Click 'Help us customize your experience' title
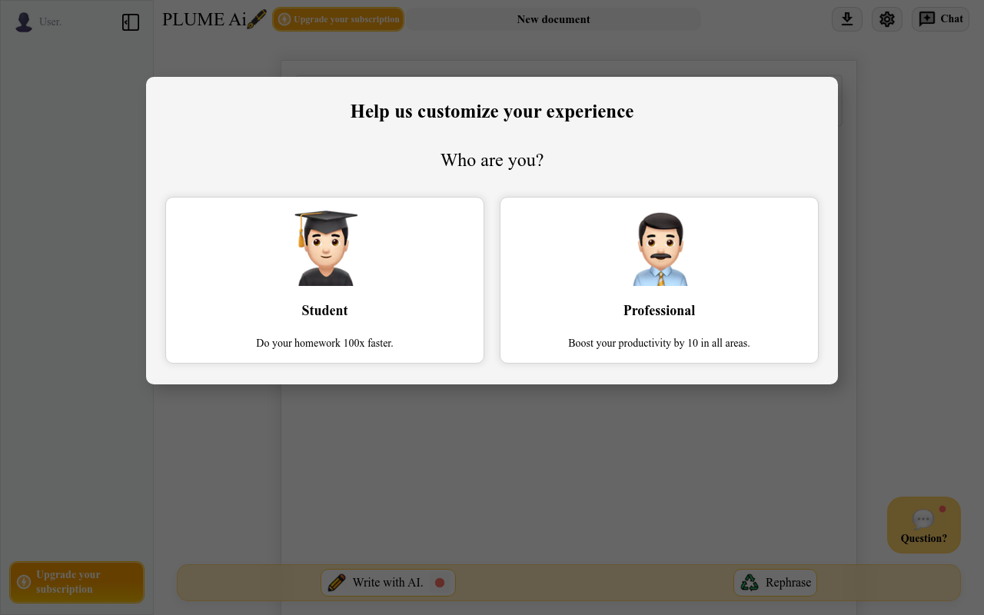 coord(492,111)
